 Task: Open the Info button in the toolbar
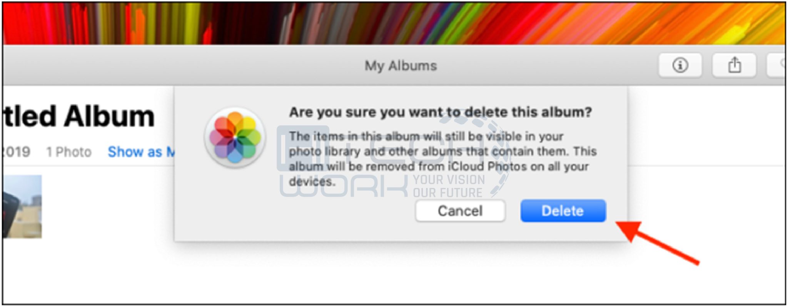point(680,65)
